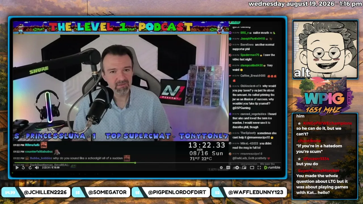Screen dimensions: 363x204
Task: Rewind the video with the back-arrow icon
Action: [x=24, y=167]
